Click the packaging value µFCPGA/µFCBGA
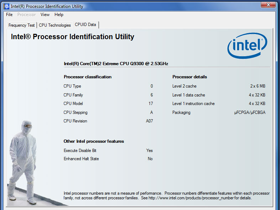Viewport: 280px width, 210px height. [250, 112]
